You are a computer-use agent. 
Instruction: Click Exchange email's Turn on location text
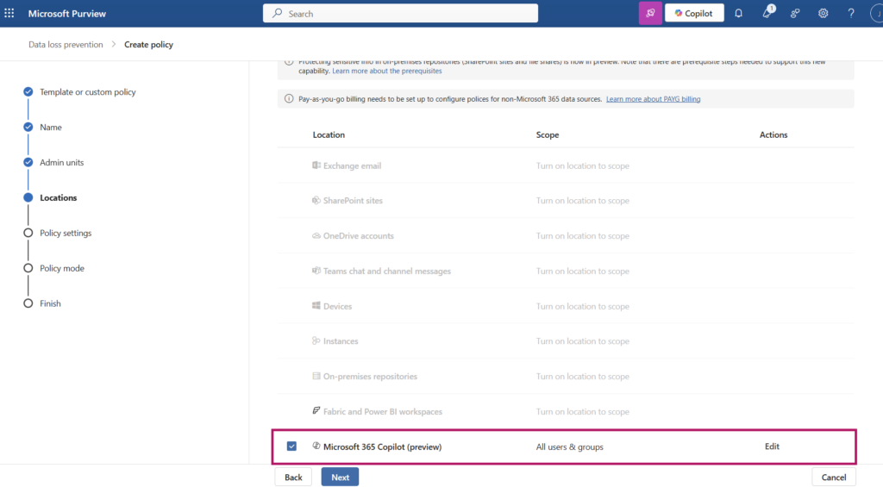click(582, 166)
